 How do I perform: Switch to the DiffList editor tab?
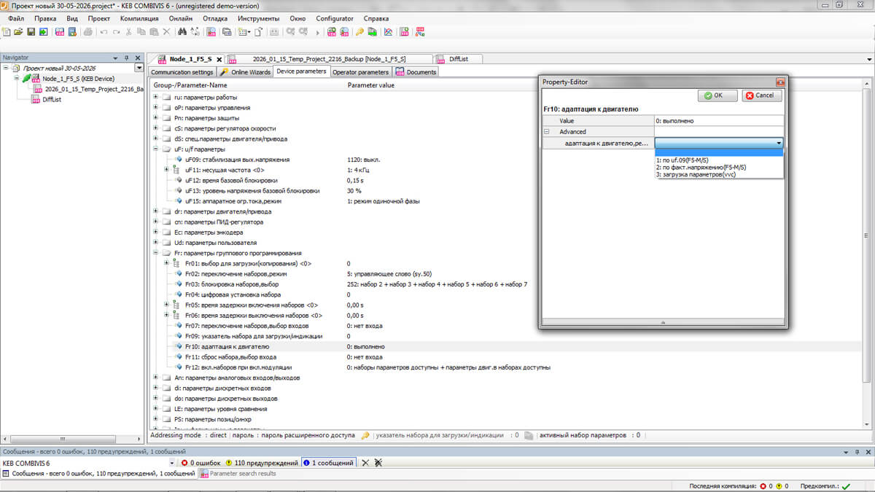click(x=459, y=59)
